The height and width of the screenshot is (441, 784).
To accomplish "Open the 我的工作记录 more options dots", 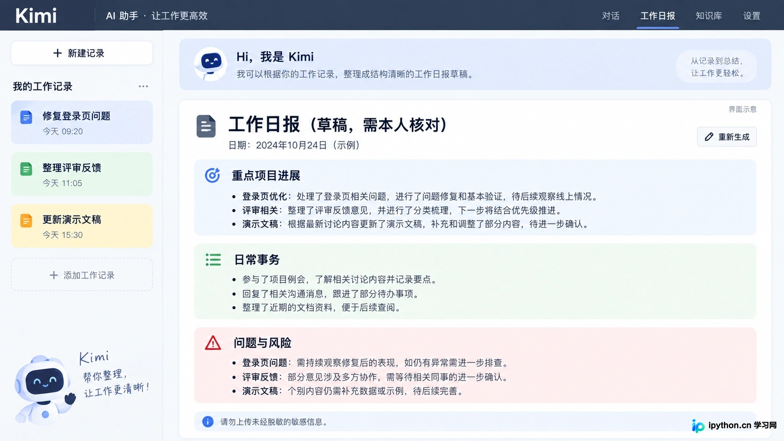I will point(143,86).
